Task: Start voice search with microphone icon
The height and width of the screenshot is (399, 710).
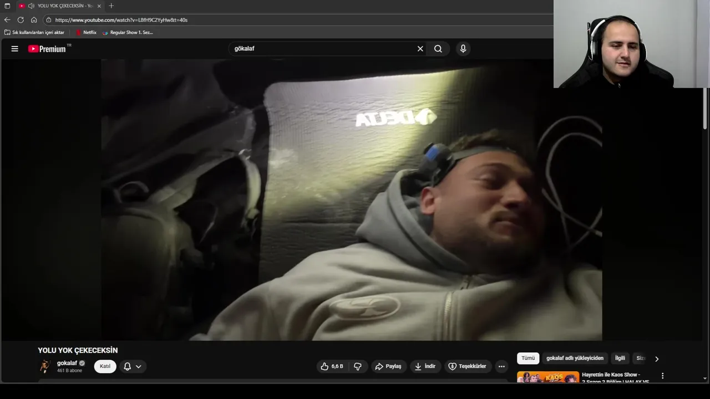Action: coord(463,49)
